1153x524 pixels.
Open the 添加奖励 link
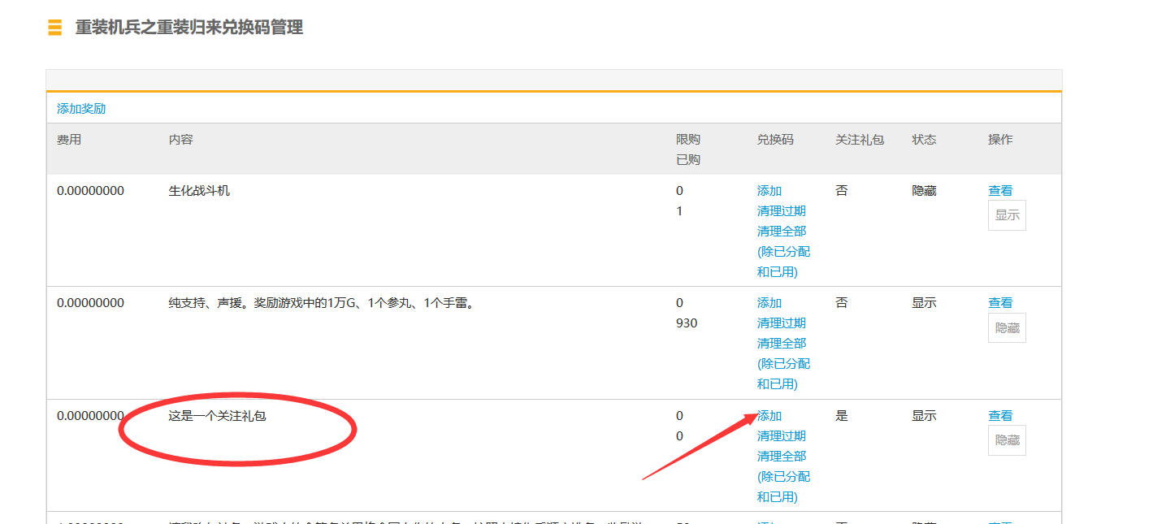(81, 109)
